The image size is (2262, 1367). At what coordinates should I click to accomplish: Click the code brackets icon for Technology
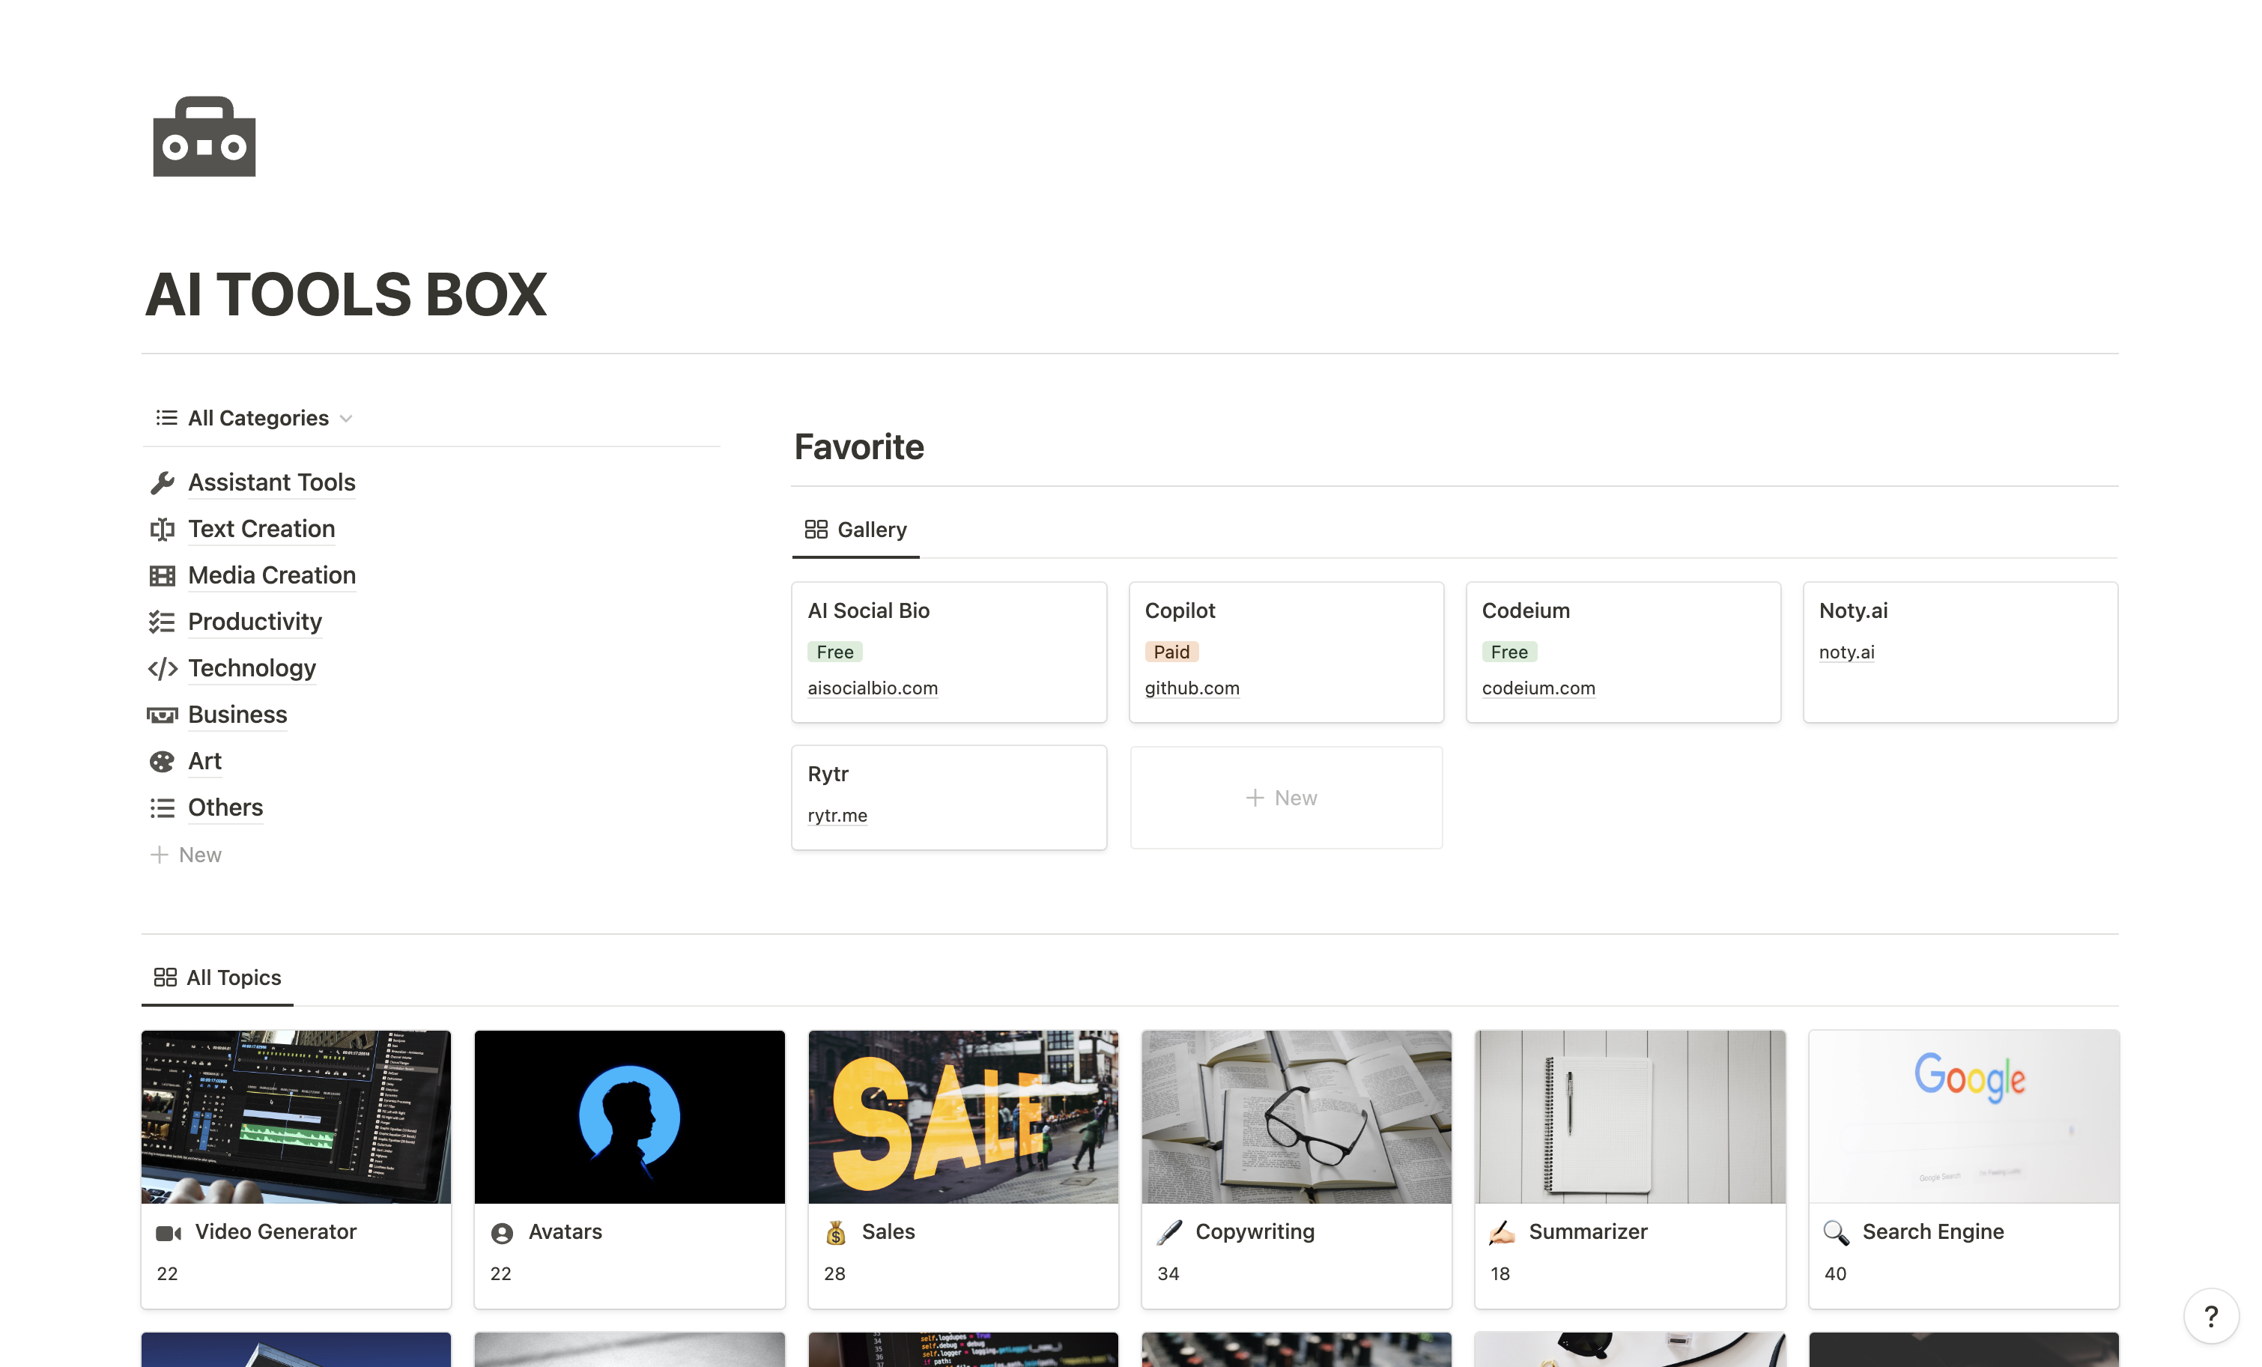click(162, 668)
